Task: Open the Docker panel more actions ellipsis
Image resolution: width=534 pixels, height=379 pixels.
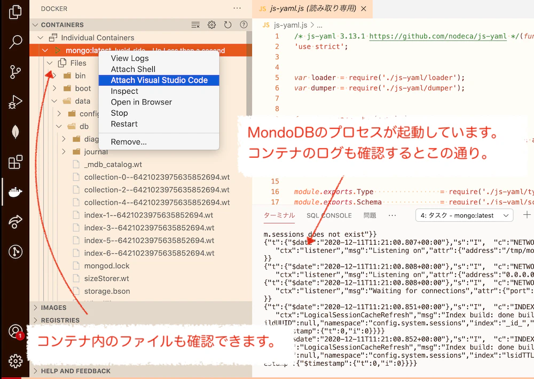Action: coord(237,8)
